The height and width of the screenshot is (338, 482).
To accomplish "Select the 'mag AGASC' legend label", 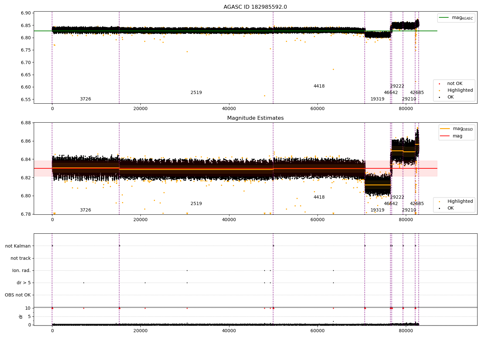I will pos(462,18).
